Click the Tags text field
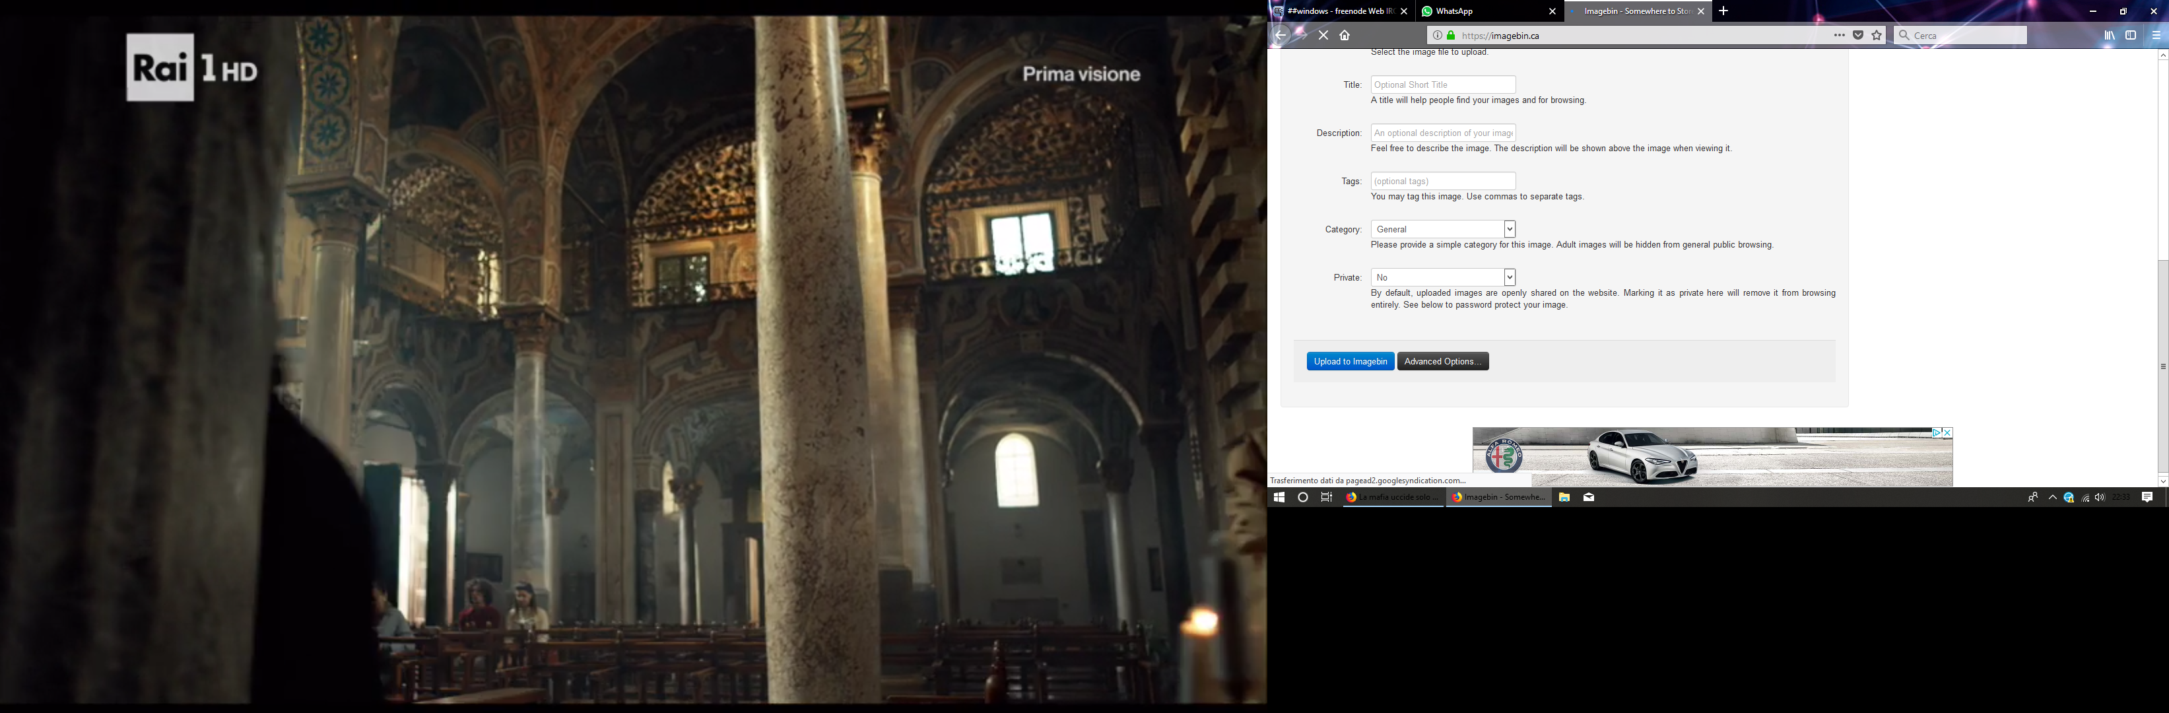This screenshot has width=2169, height=713. [x=1443, y=181]
